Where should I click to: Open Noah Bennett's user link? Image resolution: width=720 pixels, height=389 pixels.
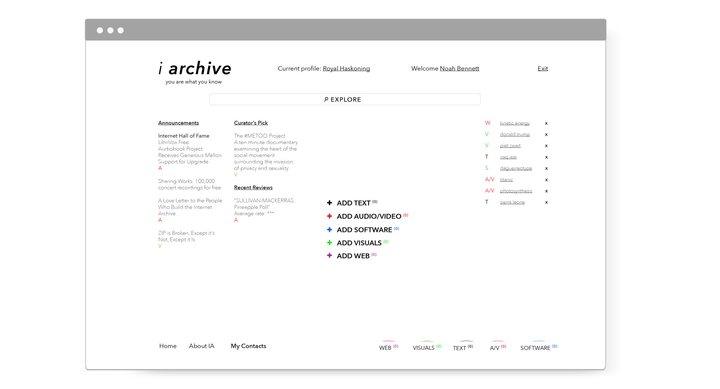click(459, 68)
